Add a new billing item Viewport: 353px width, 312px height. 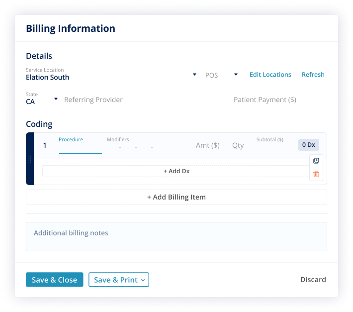[x=176, y=197]
